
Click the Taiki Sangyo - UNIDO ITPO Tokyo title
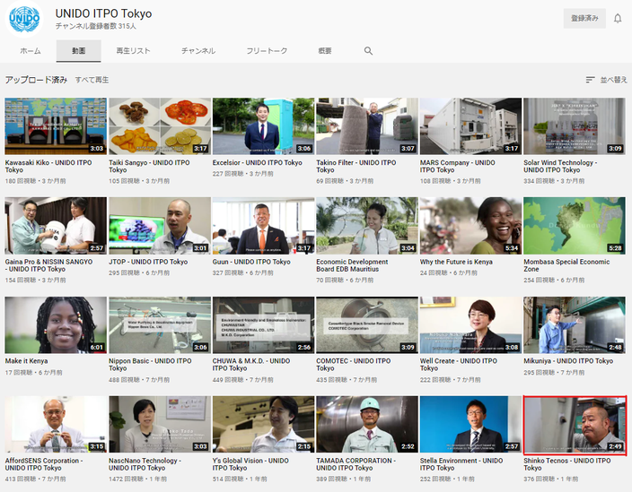coord(149,166)
